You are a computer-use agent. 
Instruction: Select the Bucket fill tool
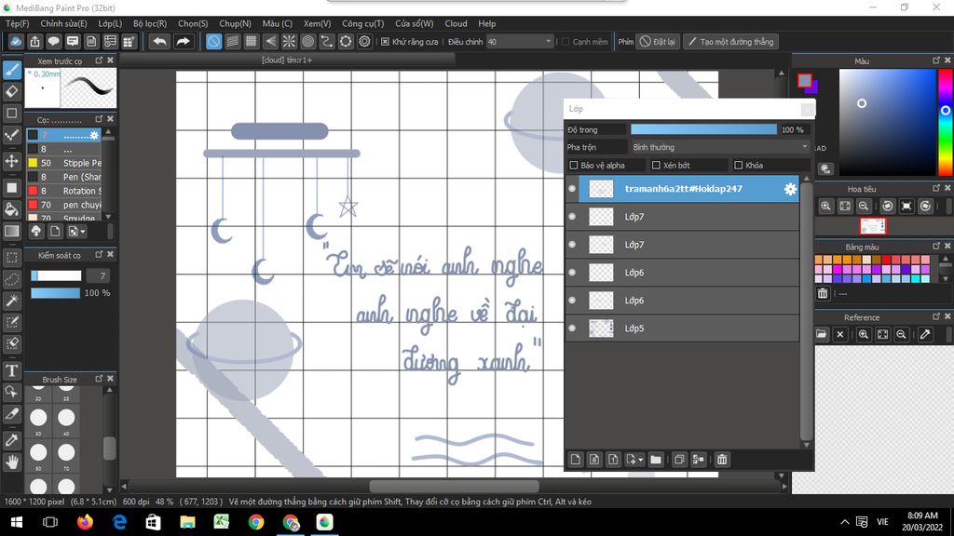pos(12,208)
